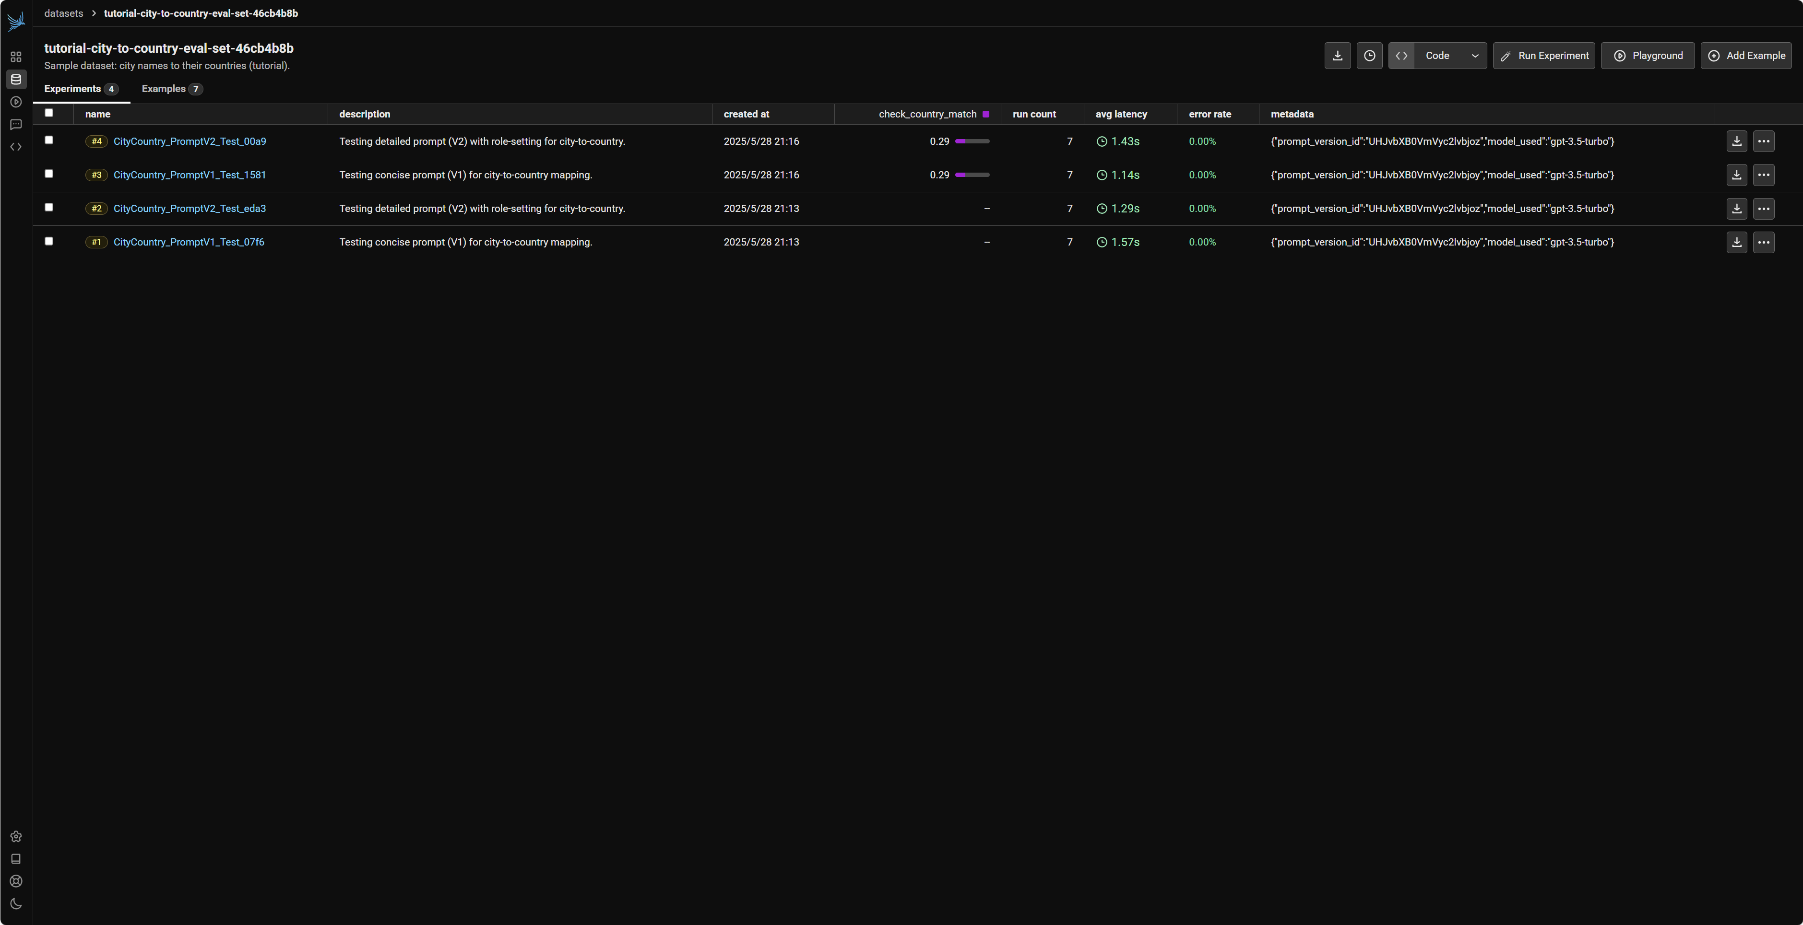Click the Run Experiment button
Screen dimensions: 1803x925
tap(1543, 56)
